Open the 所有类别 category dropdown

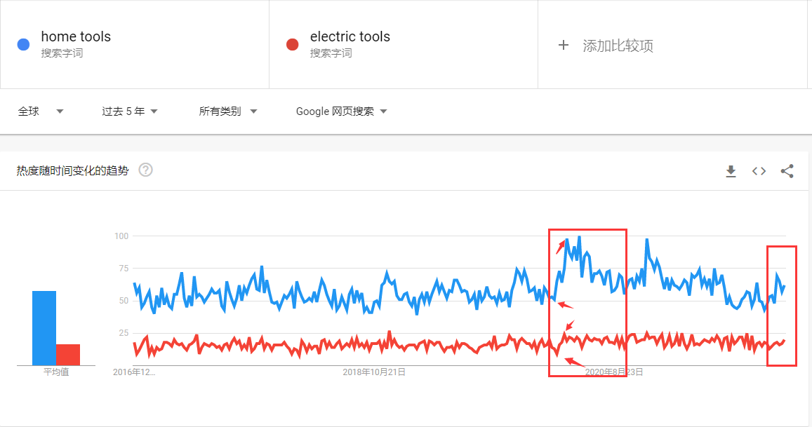click(x=227, y=111)
